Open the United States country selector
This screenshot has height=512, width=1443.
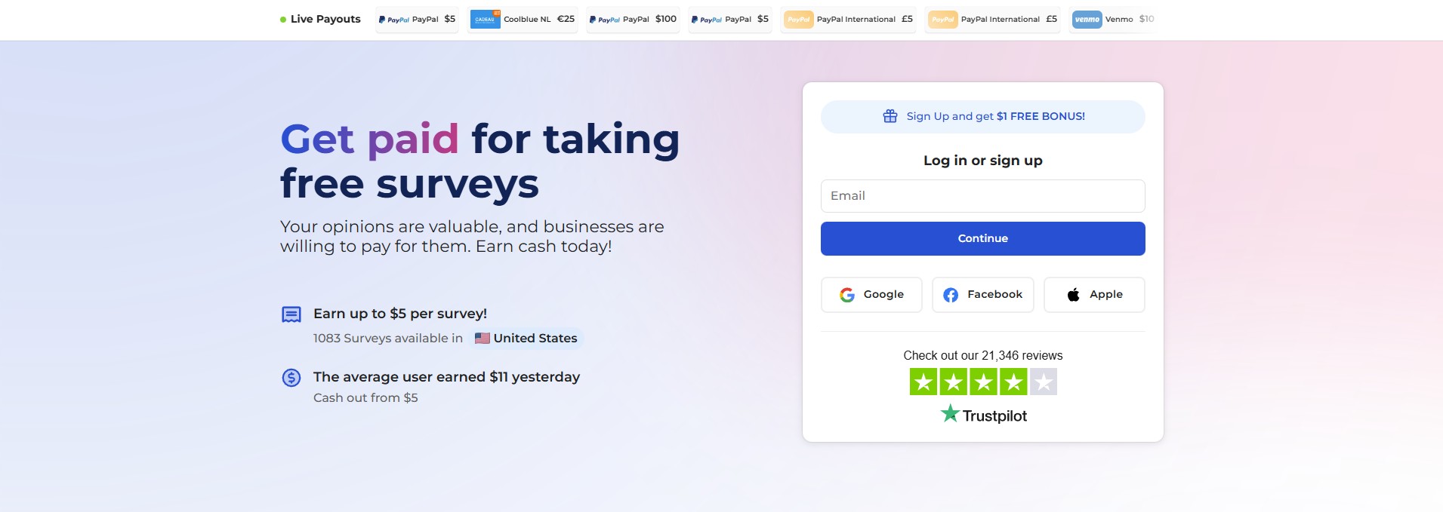(528, 339)
